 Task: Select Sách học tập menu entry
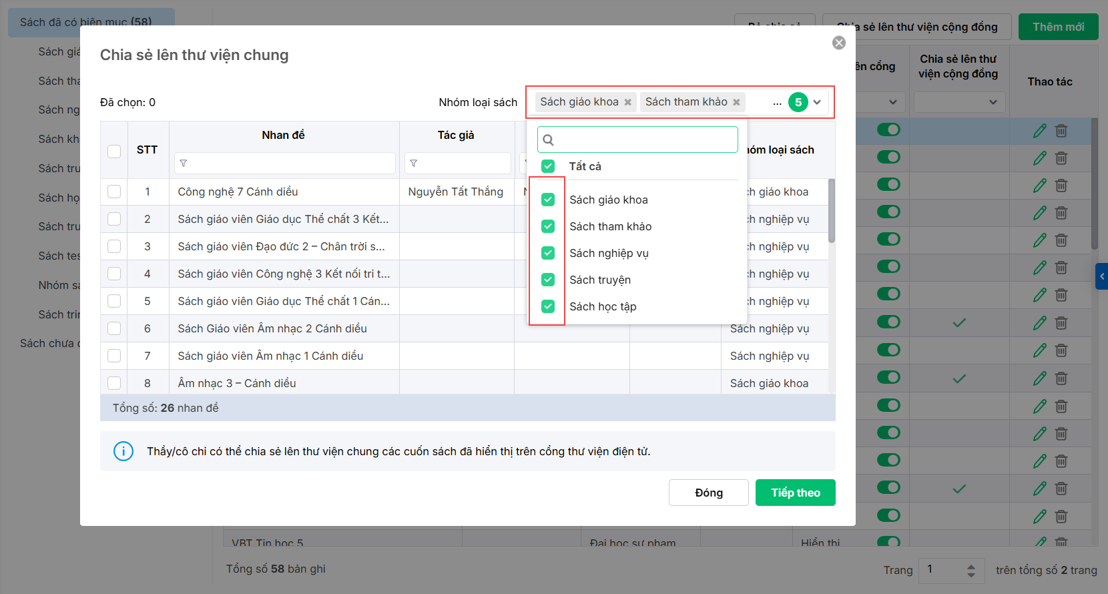[603, 306]
